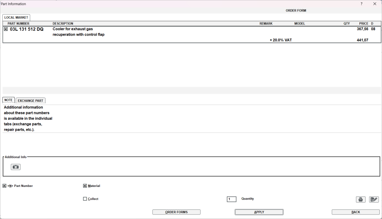Click the Quantity input field

[231, 199]
